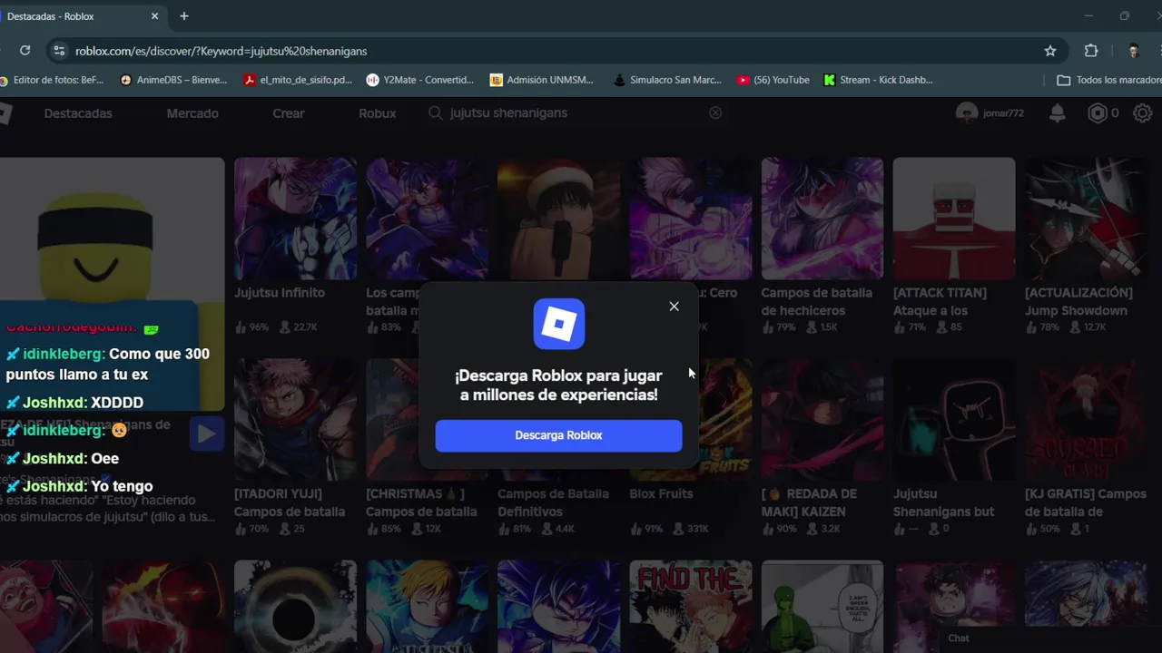
Task: Close the Destacadas - Roblox tab
Action: 155,16
